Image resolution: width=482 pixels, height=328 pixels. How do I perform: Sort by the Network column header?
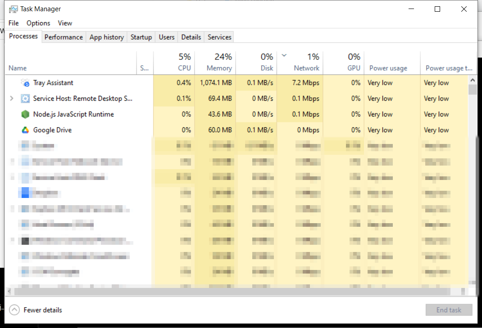point(300,63)
